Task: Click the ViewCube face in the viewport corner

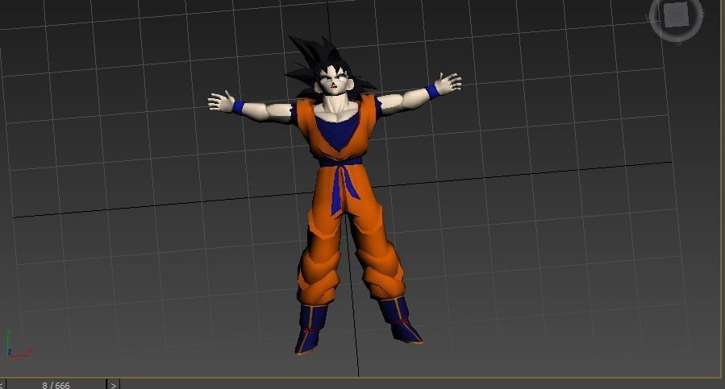Action: (x=677, y=16)
